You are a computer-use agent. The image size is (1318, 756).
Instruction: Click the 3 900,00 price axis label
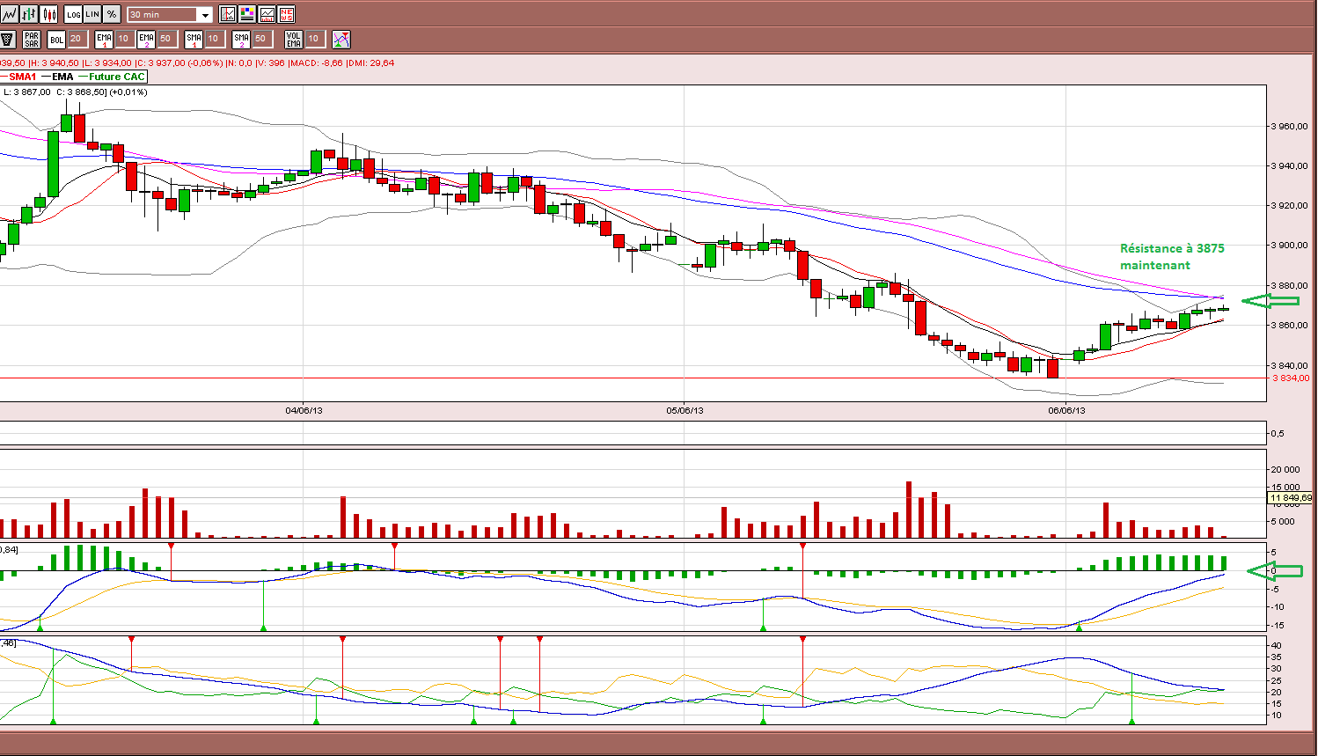click(x=1290, y=245)
